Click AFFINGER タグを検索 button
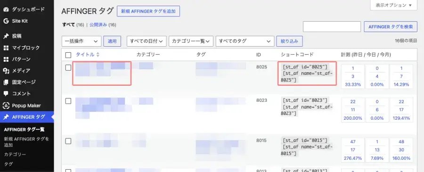This screenshot has width=424, height=172. tap(391, 27)
